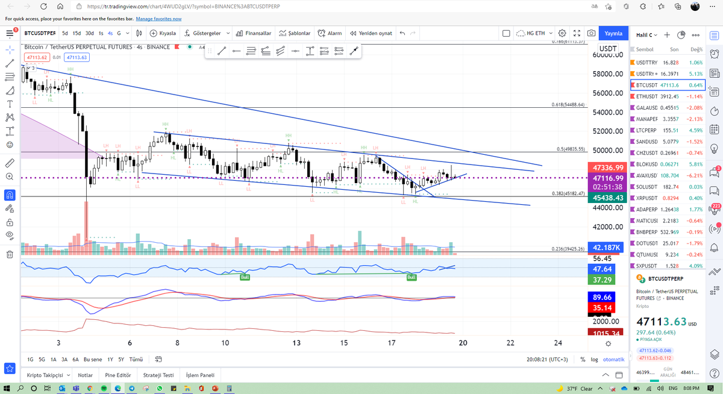This screenshot has height=394, width=723.
Task: Open the Pine Editör tab
Action: [x=117, y=375]
